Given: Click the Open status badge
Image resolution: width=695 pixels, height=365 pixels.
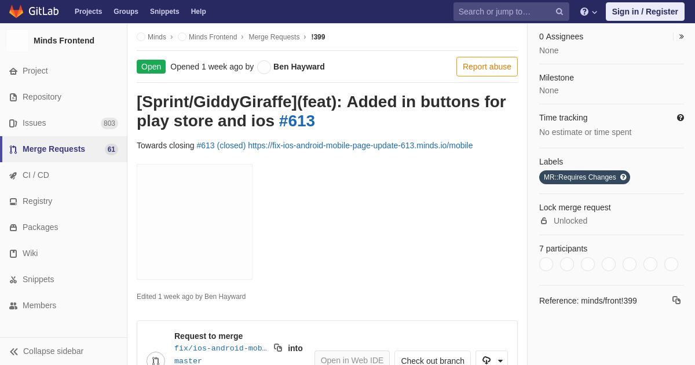Looking at the screenshot, I should (151, 67).
